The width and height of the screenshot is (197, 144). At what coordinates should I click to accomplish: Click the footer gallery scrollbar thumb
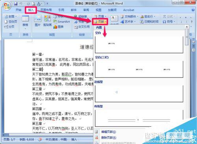tap(187, 37)
